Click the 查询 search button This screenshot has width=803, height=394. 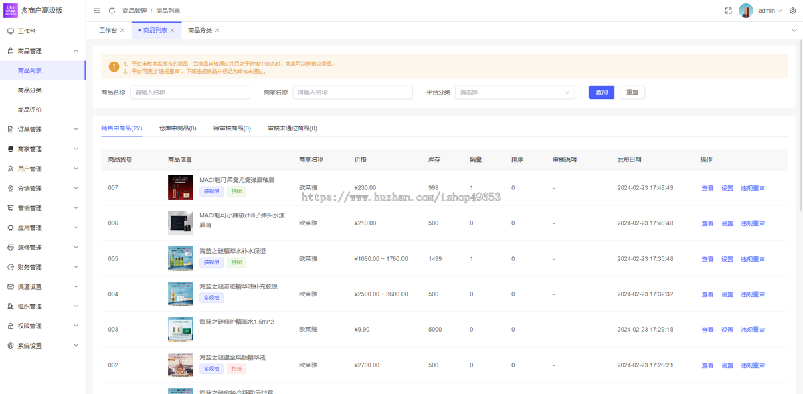602,92
